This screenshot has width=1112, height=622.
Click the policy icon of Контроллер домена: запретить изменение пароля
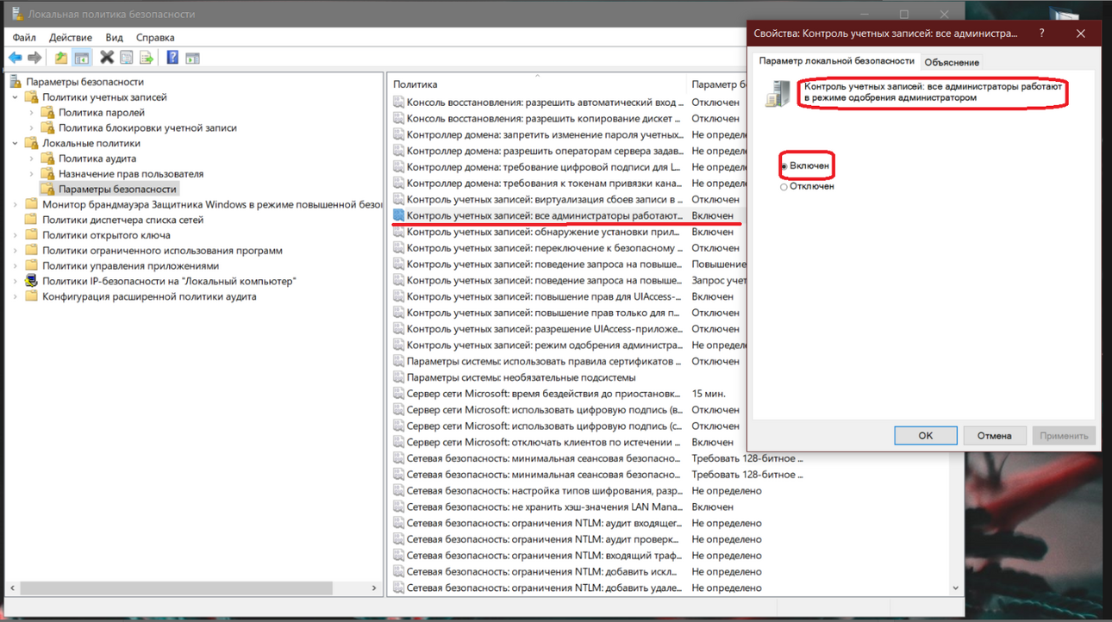click(398, 134)
